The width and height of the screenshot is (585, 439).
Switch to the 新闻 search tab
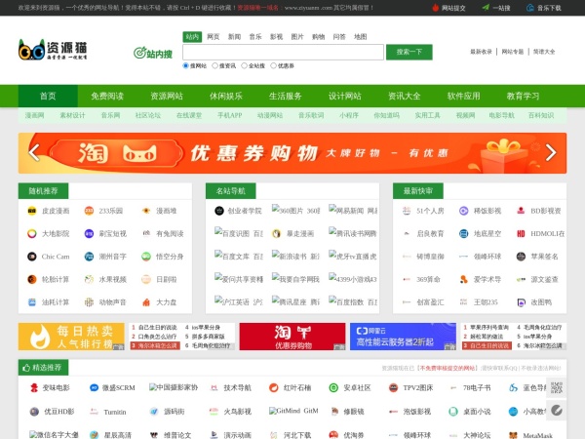[234, 36]
